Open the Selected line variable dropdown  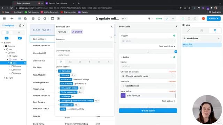pyautogui.click(x=148, y=86)
